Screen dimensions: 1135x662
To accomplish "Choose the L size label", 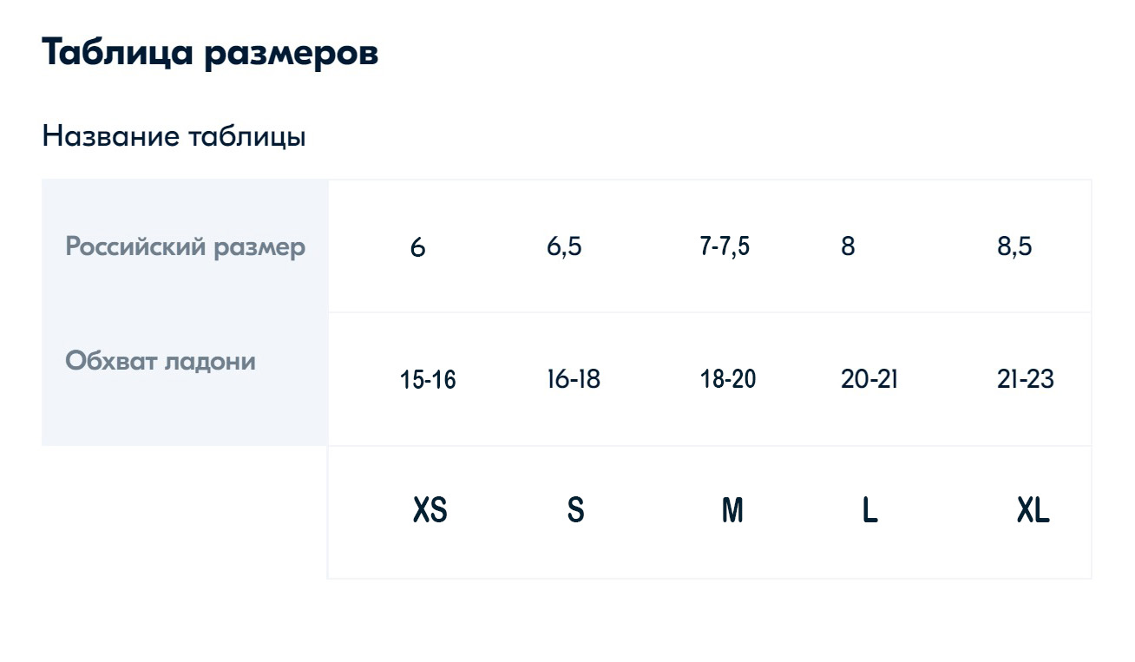I will [x=869, y=510].
